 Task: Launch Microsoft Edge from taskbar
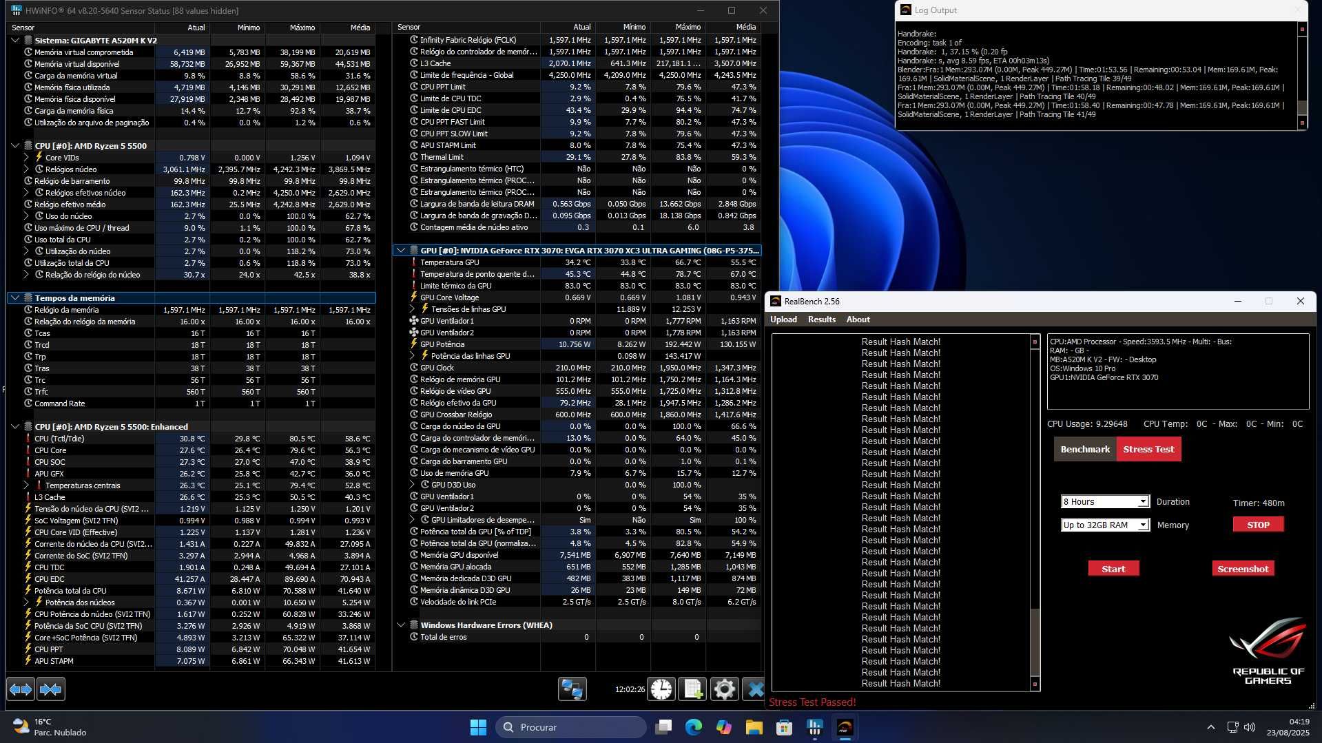694,727
